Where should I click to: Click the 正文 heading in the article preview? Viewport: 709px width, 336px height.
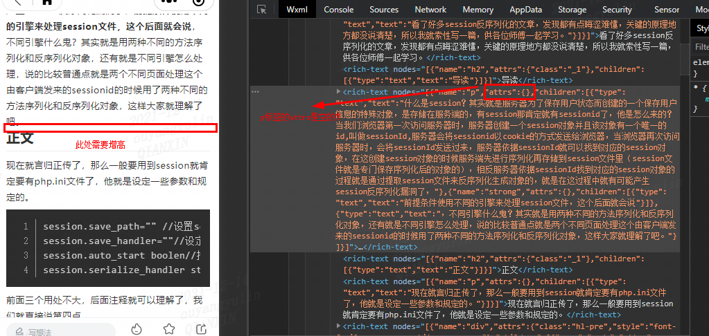tap(20, 138)
